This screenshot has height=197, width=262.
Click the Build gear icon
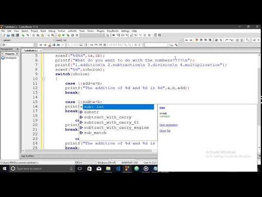[x=59, y=35]
